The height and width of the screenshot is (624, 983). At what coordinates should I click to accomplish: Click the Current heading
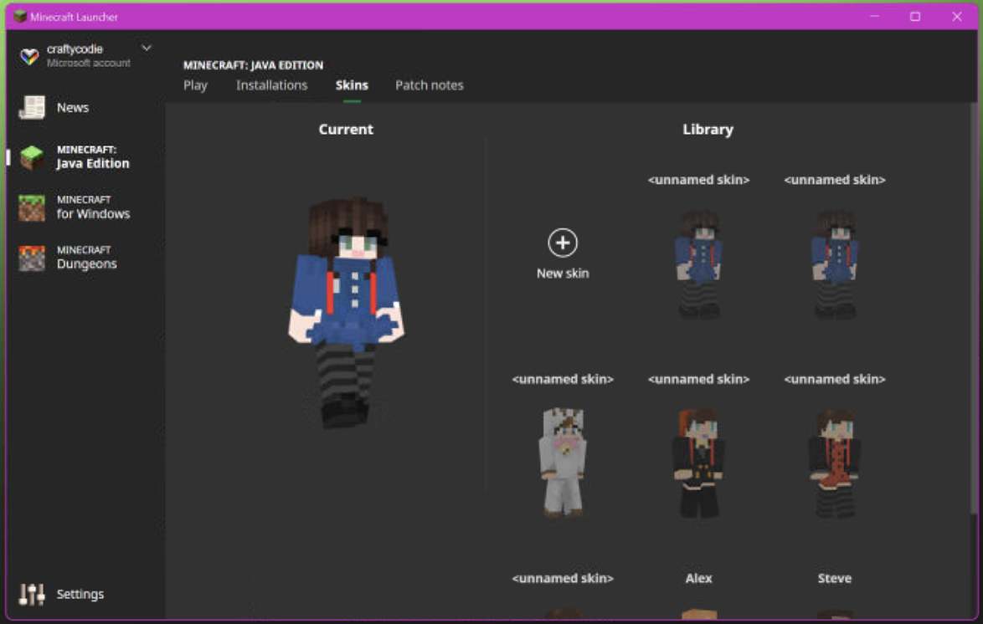[346, 129]
